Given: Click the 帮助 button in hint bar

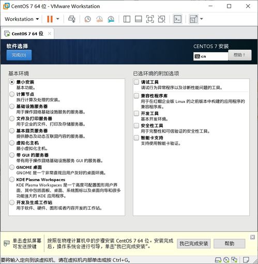Looking at the screenshot, I should pyautogui.click(x=229, y=243).
